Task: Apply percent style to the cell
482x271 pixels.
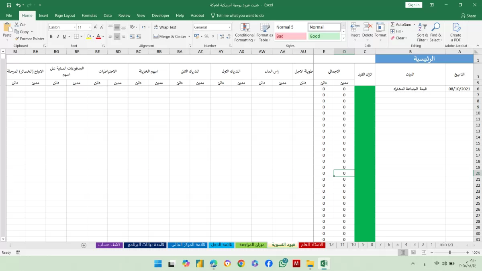Action: pos(206,37)
